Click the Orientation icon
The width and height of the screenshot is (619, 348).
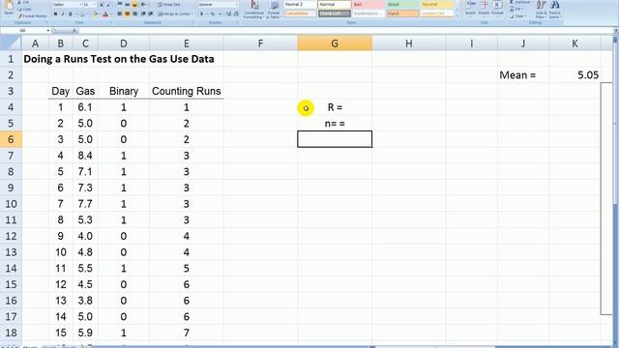click(144, 4)
